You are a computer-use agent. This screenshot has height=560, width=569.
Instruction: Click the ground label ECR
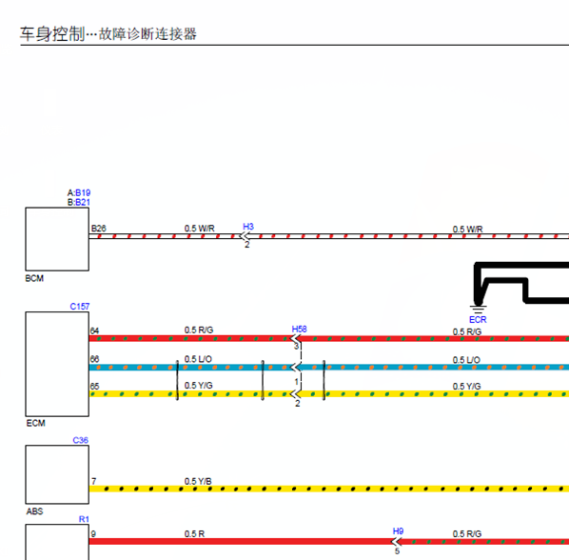tap(478, 320)
